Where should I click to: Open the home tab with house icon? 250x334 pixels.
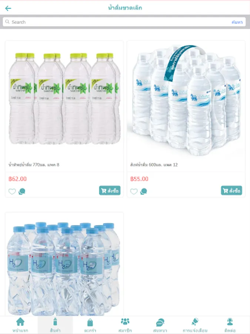[20, 325]
